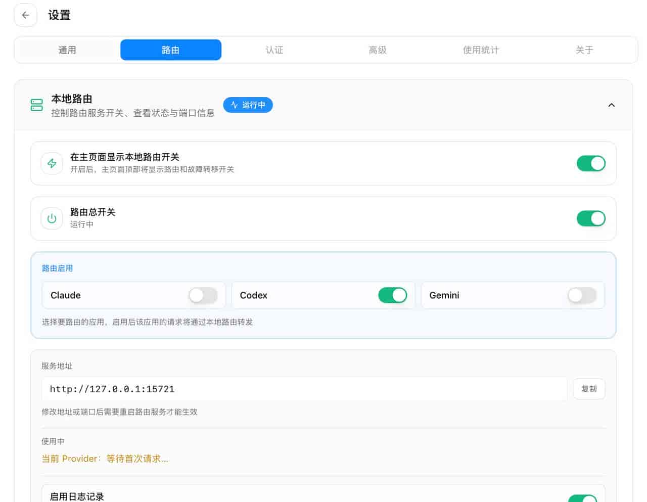The image size is (647, 502).
Task: Switch to the 通用 tab
Action: [x=67, y=50]
